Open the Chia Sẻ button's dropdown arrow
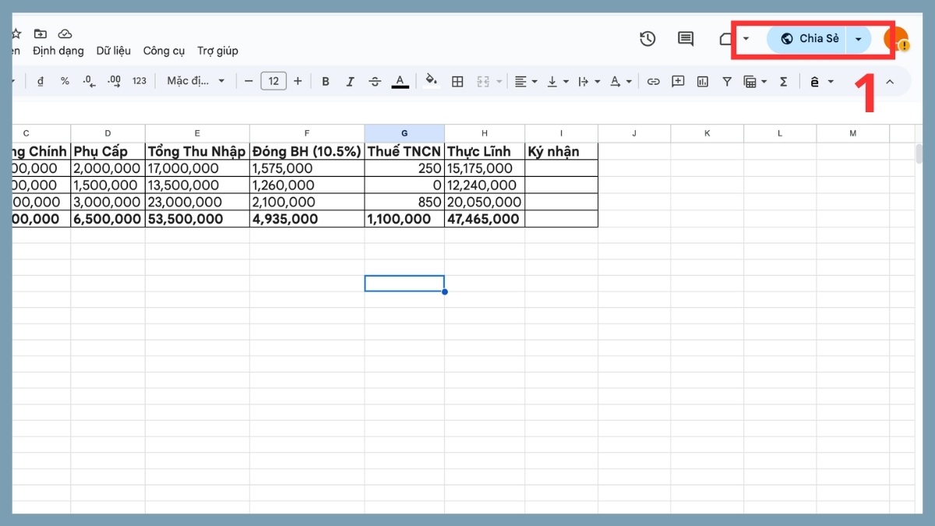The height and width of the screenshot is (526, 935). point(858,38)
